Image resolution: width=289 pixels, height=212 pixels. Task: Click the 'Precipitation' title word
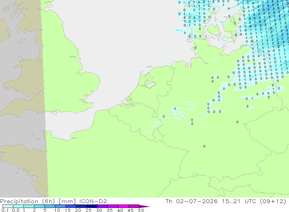coord(19,201)
